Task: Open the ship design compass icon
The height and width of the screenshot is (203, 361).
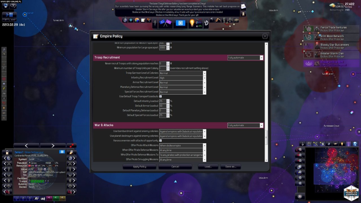Action: pyautogui.click(x=206, y=23)
